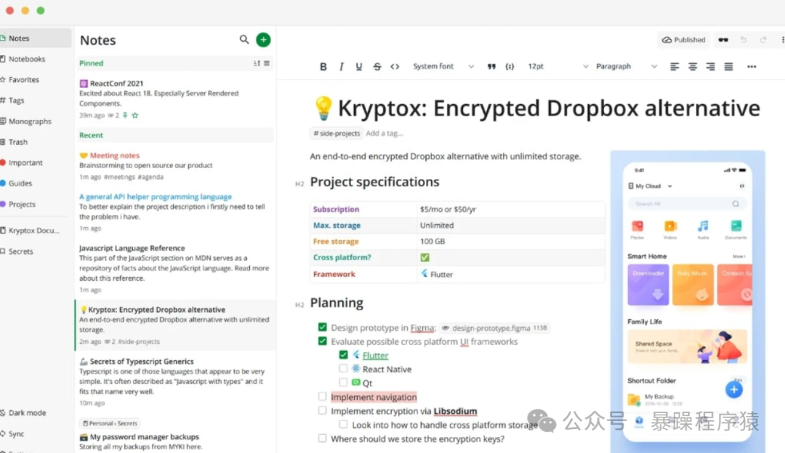785x453 pixels.
Task: Open Javascript Language Reference note
Action: click(x=174, y=269)
